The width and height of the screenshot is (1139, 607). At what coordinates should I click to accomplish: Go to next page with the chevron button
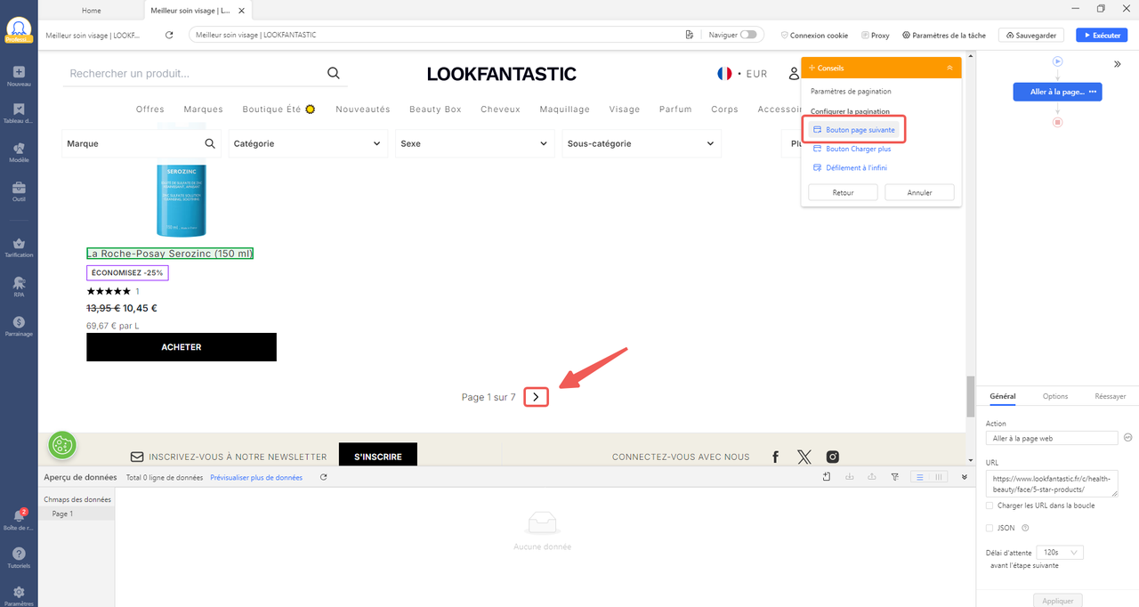536,397
